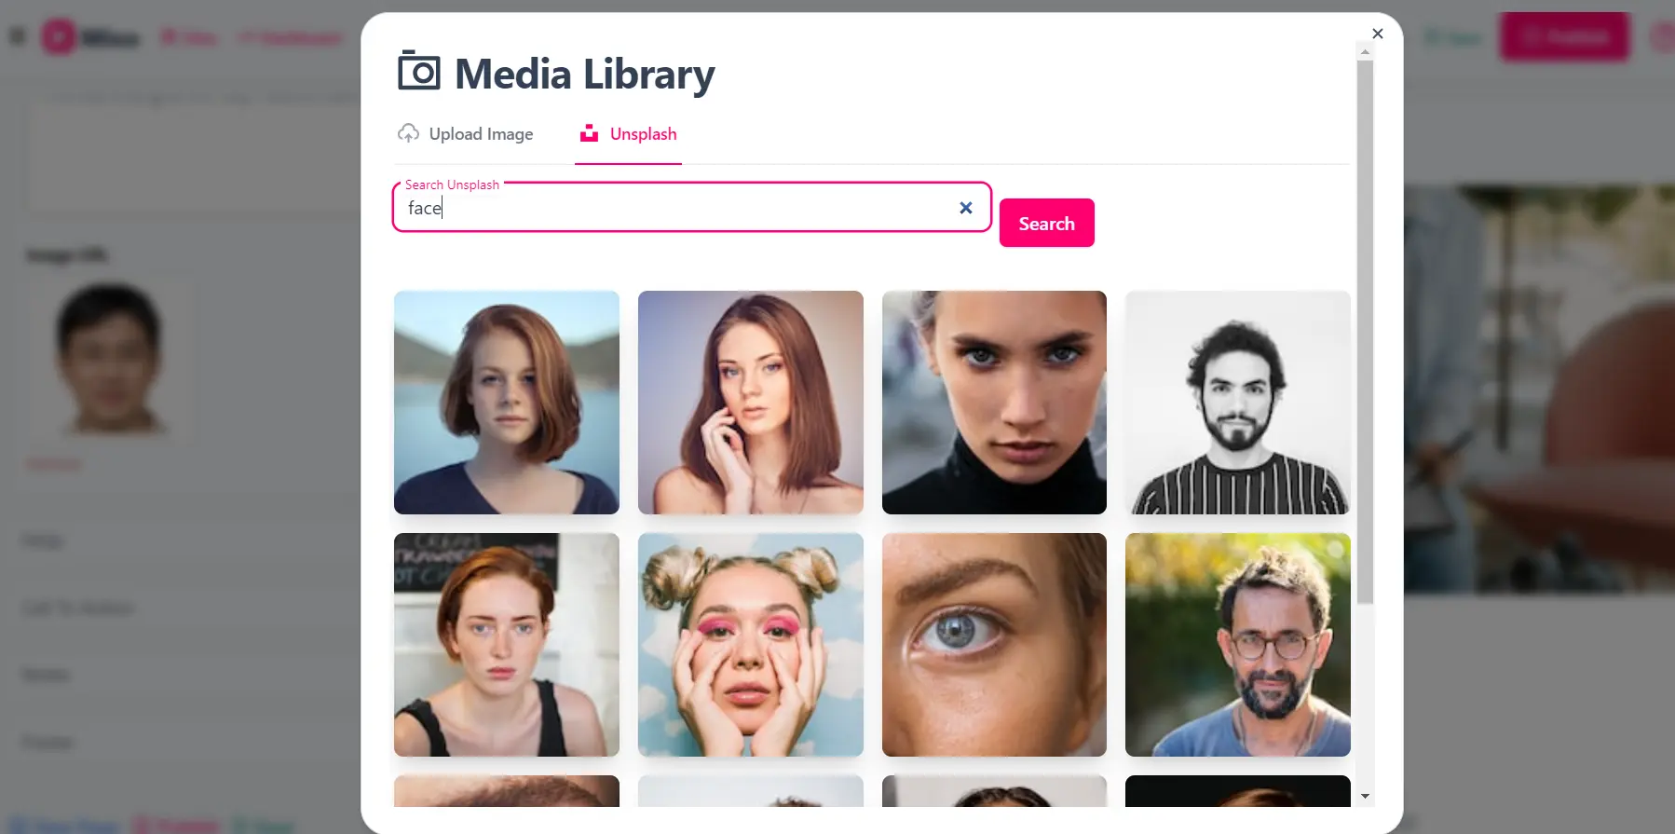Open the Unsplash tab
Viewport: 1675px width, 834px height.
pyautogui.click(x=629, y=134)
